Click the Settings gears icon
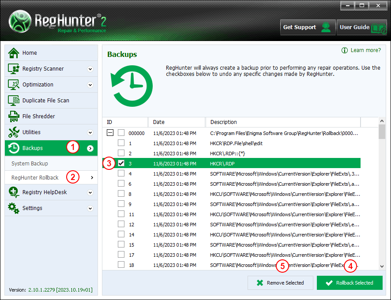This screenshot has height=300, width=391. (14, 208)
